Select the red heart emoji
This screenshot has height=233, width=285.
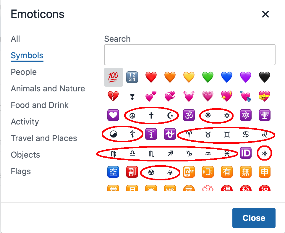coord(151,77)
